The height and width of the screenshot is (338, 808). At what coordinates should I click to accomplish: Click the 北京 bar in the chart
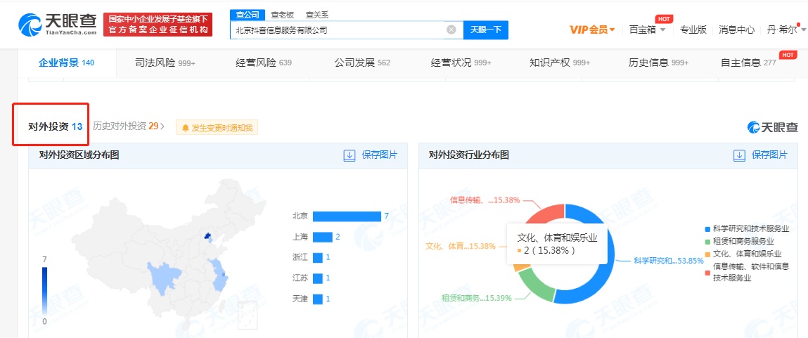coord(347,216)
